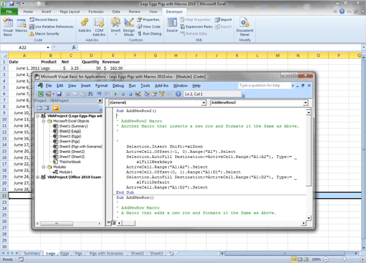Switch to the Page Layout tab
Viewport: 366px width, 263px height.
tap(70, 11)
